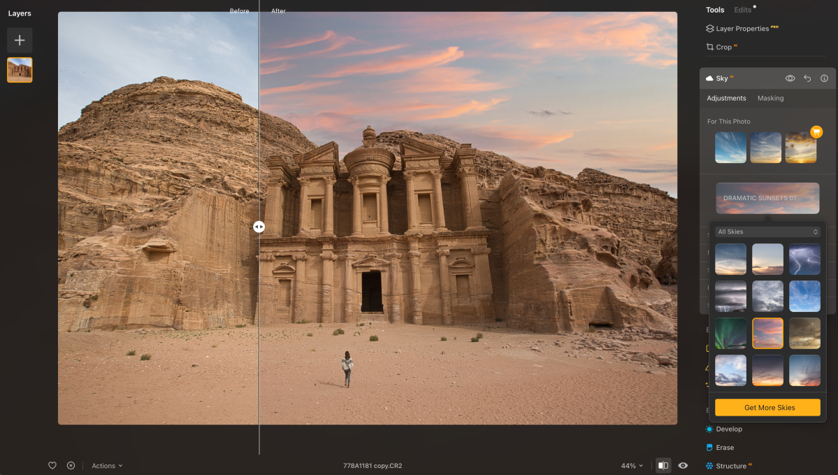The height and width of the screenshot is (475, 838).
Task: Toggle Sky adjustment visibility with the eye icon
Action: (x=790, y=78)
